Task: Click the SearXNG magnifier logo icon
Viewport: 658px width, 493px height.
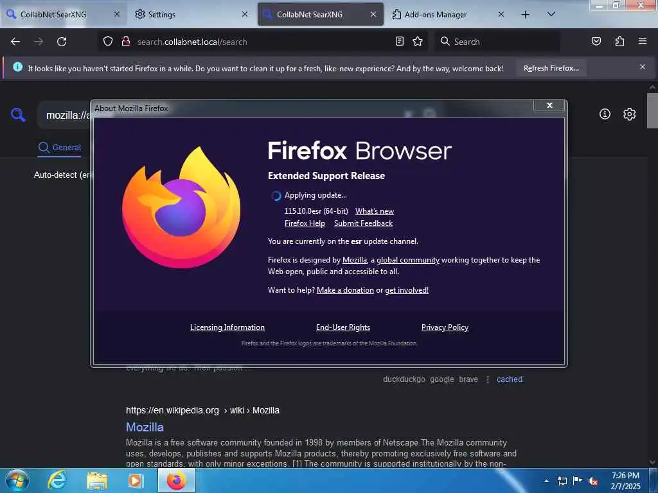Action: (x=18, y=114)
